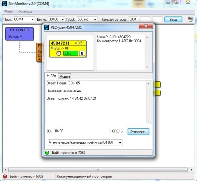The width and height of the screenshot is (197, 181).
Task: Click the Ввод button
Action: point(173,19)
